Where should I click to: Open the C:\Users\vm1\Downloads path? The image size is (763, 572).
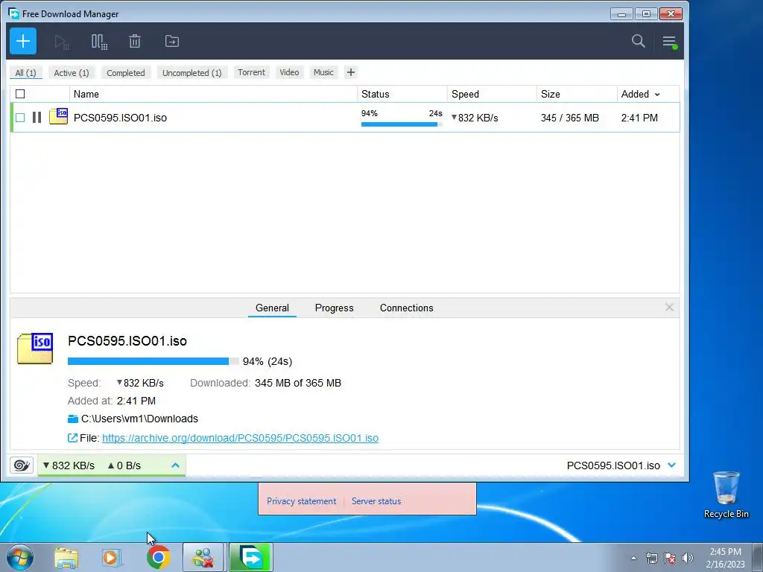139,419
